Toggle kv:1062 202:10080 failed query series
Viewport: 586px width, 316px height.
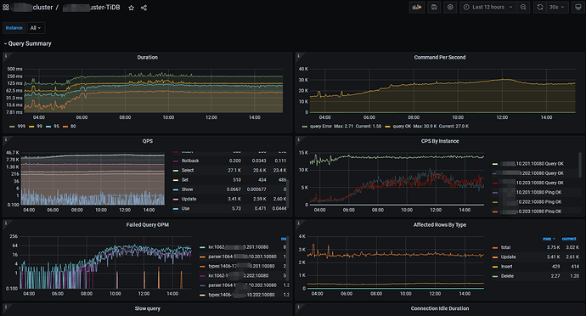238,276
